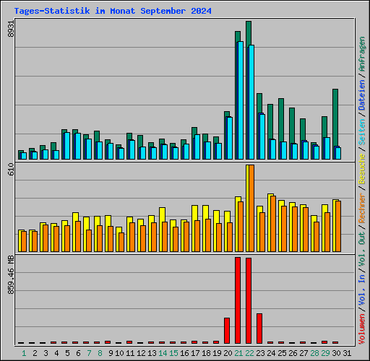Viewport: 370px width, 361px height.
Task: Select day 13 label on x-axis
Action: click(152, 353)
